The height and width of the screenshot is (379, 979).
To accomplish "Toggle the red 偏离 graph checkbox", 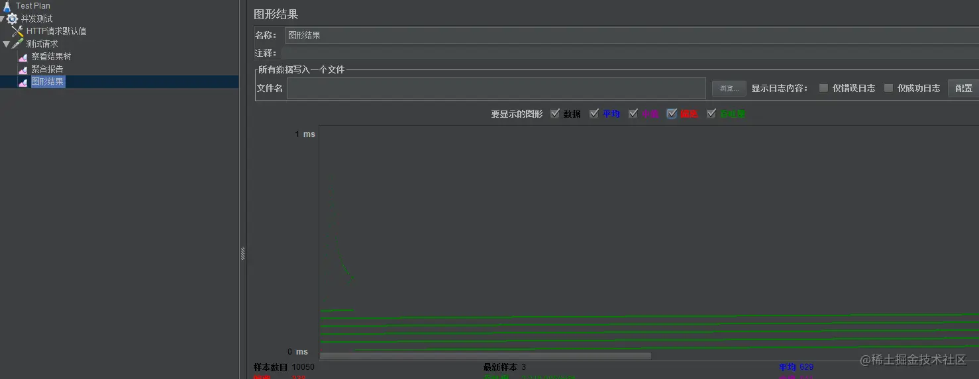I will point(672,114).
